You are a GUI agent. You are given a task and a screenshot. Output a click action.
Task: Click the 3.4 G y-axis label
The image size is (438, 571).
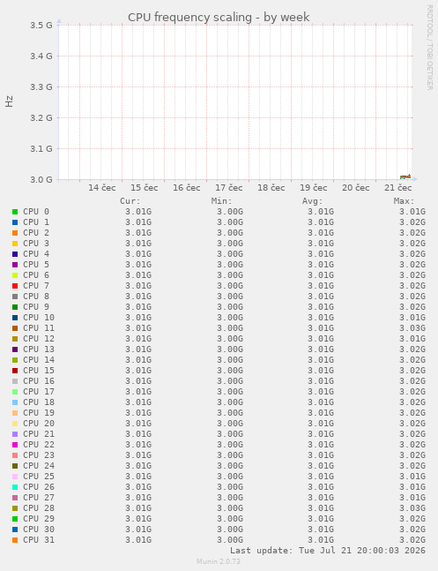(x=41, y=56)
